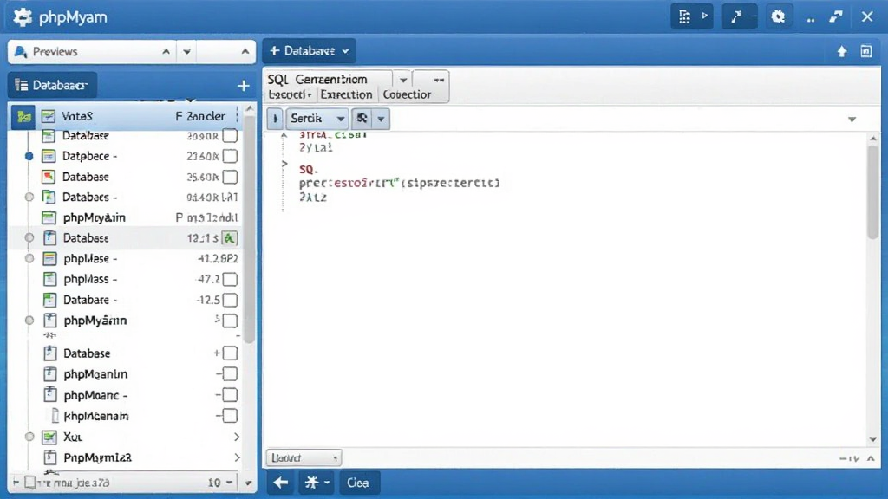The height and width of the screenshot is (499, 888).
Task: Click the icon of the khplncenain row
Action: point(55,416)
